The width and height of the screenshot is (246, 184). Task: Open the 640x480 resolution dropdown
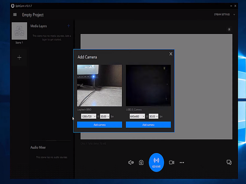click(x=137, y=117)
